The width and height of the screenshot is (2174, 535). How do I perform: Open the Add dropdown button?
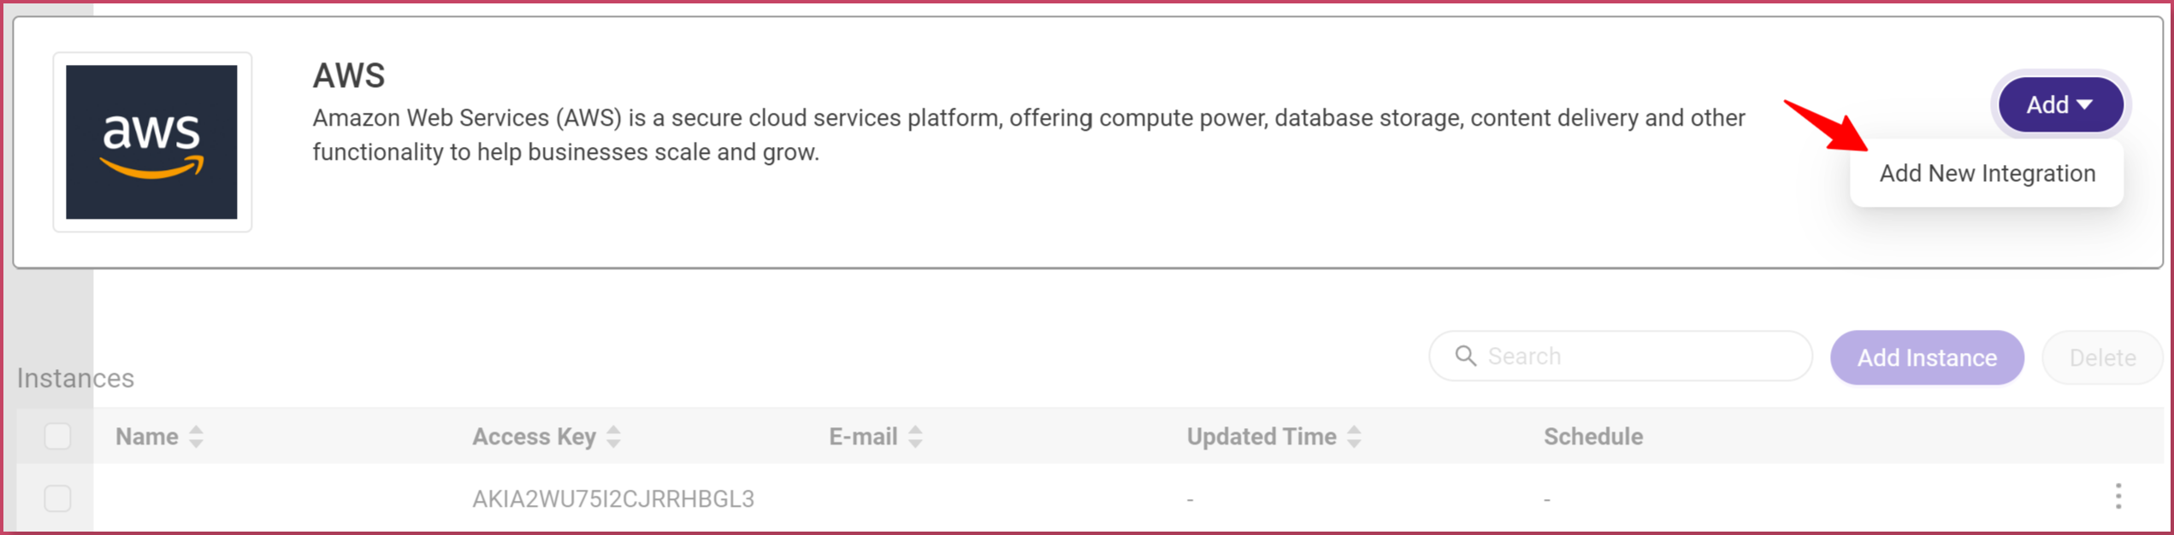click(x=2061, y=105)
